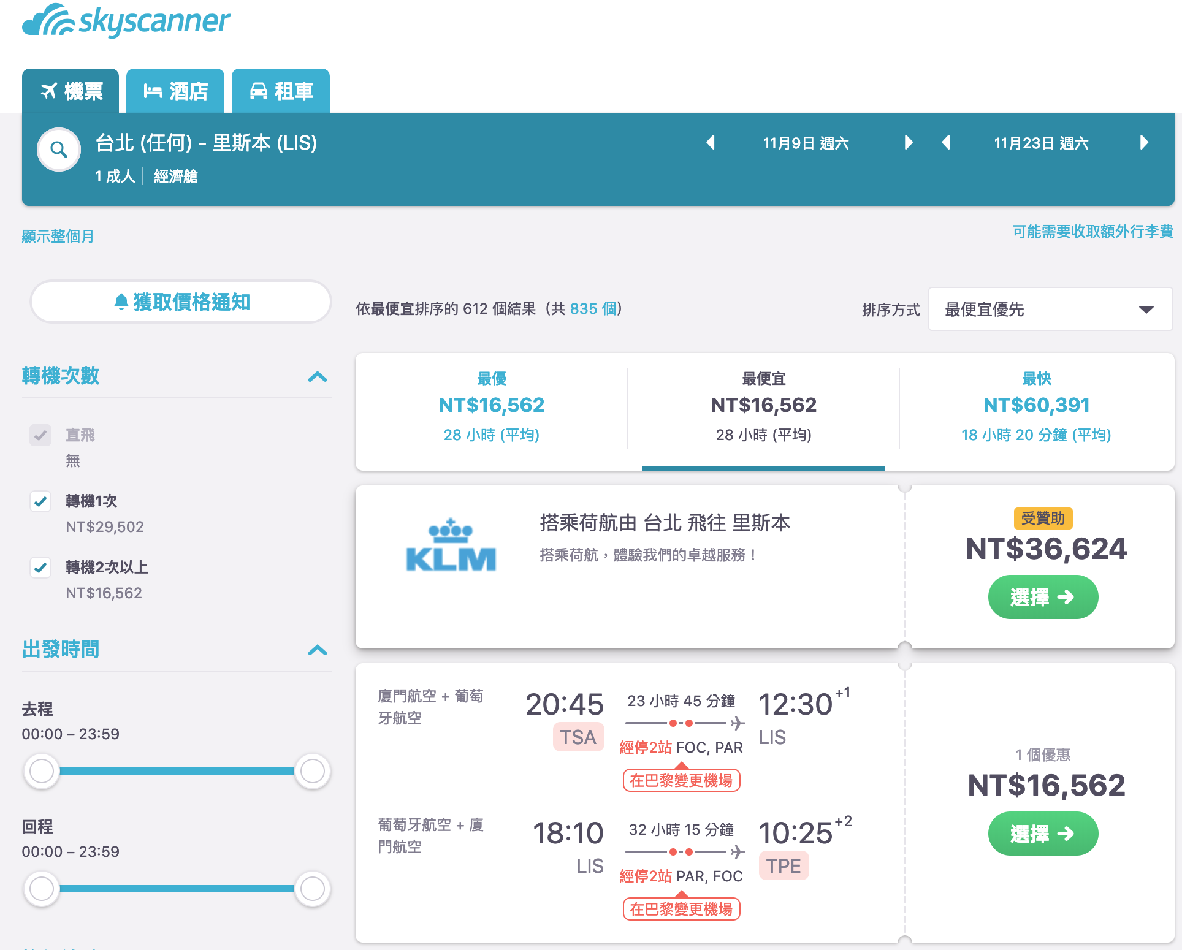This screenshot has width=1182, height=950.
Task: Collapse the 轉機次數 filter section
Action: pyautogui.click(x=318, y=376)
